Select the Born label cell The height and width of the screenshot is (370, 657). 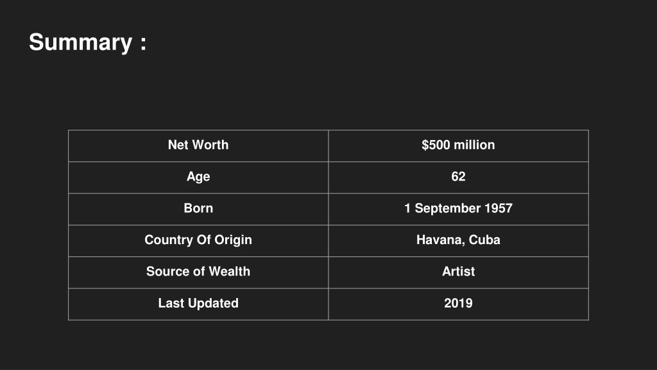(198, 209)
